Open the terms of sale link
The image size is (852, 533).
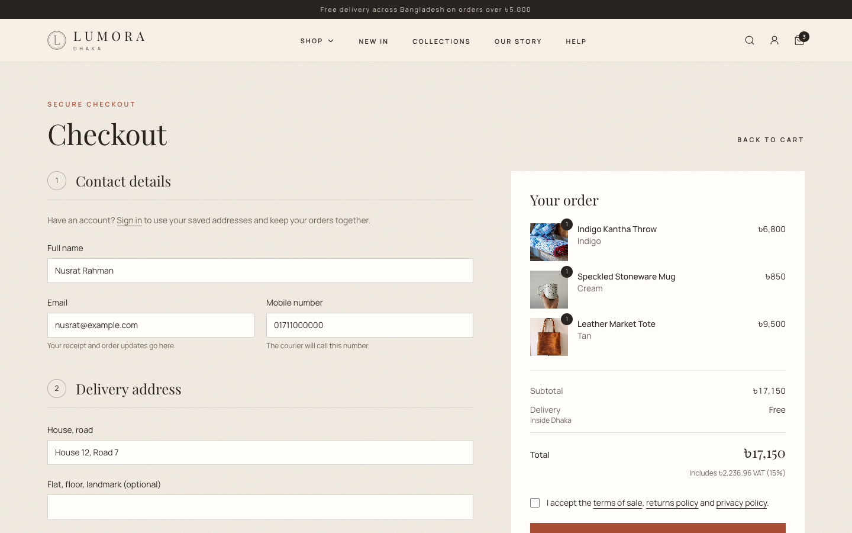coord(618,503)
